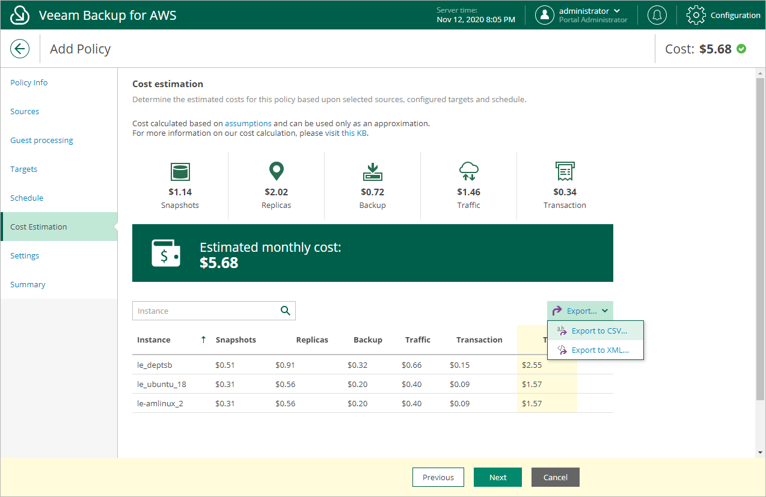Choose Export to XML
766x497 pixels.
click(x=595, y=350)
